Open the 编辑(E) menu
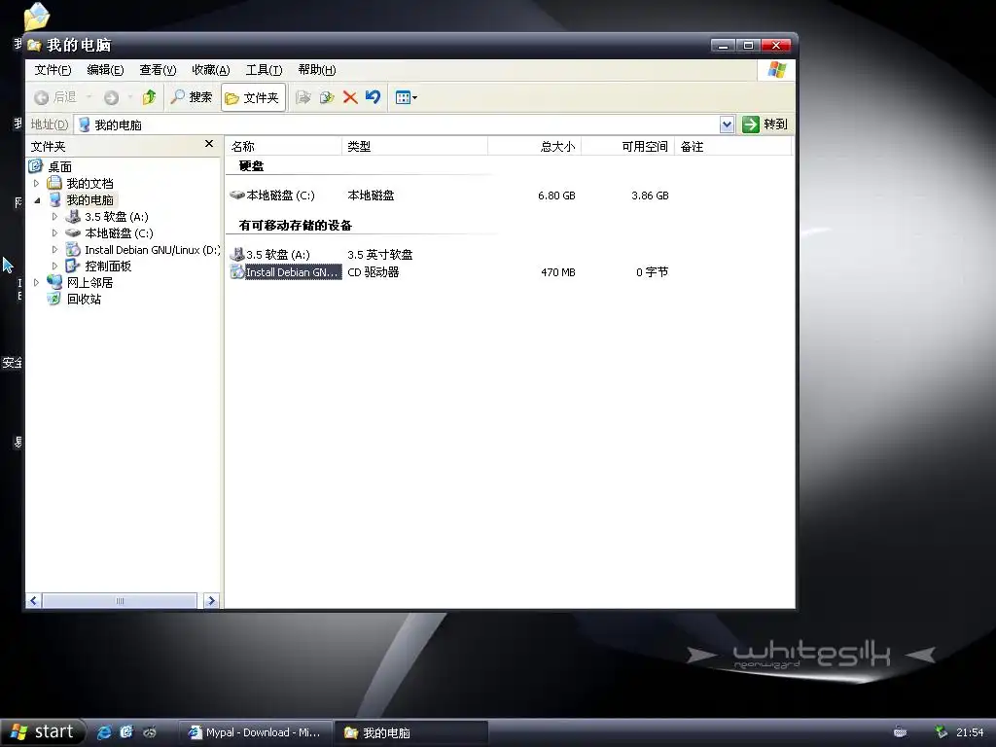 point(105,70)
